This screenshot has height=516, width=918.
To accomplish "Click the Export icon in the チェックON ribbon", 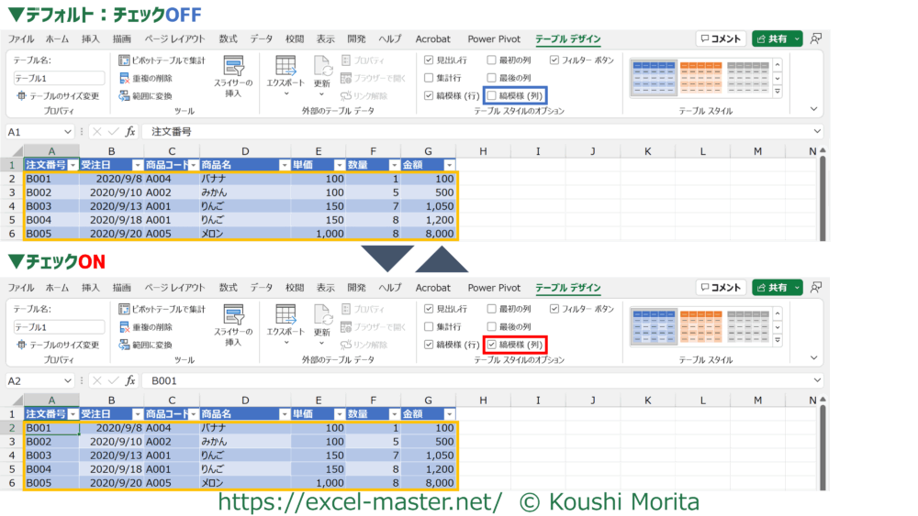I will coord(285,315).
